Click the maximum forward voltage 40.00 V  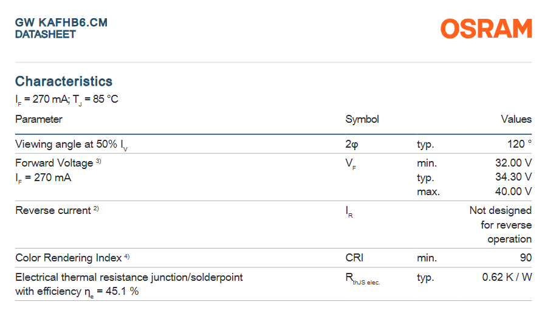pos(513,191)
